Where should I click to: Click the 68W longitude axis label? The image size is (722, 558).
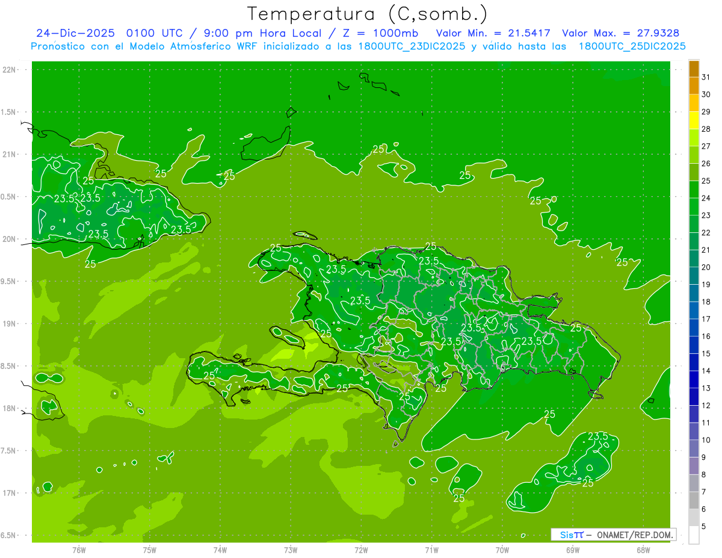pyautogui.click(x=643, y=550)
